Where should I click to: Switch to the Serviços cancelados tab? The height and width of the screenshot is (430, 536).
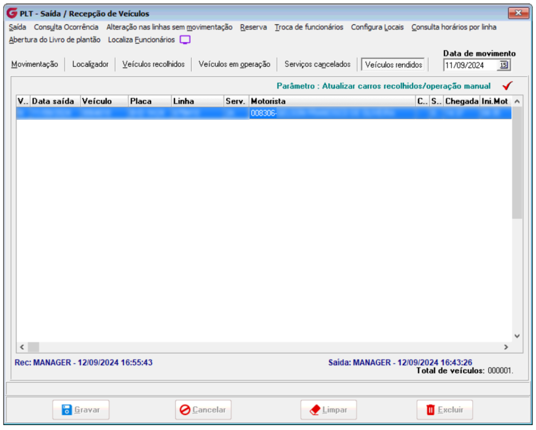coord(317,64)
